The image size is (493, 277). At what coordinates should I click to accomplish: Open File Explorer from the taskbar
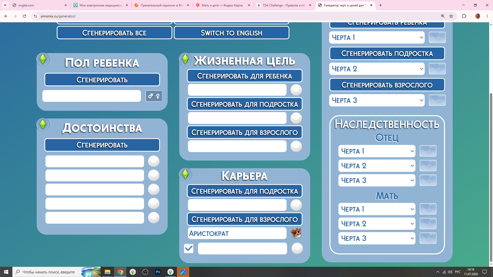(107, 272)
